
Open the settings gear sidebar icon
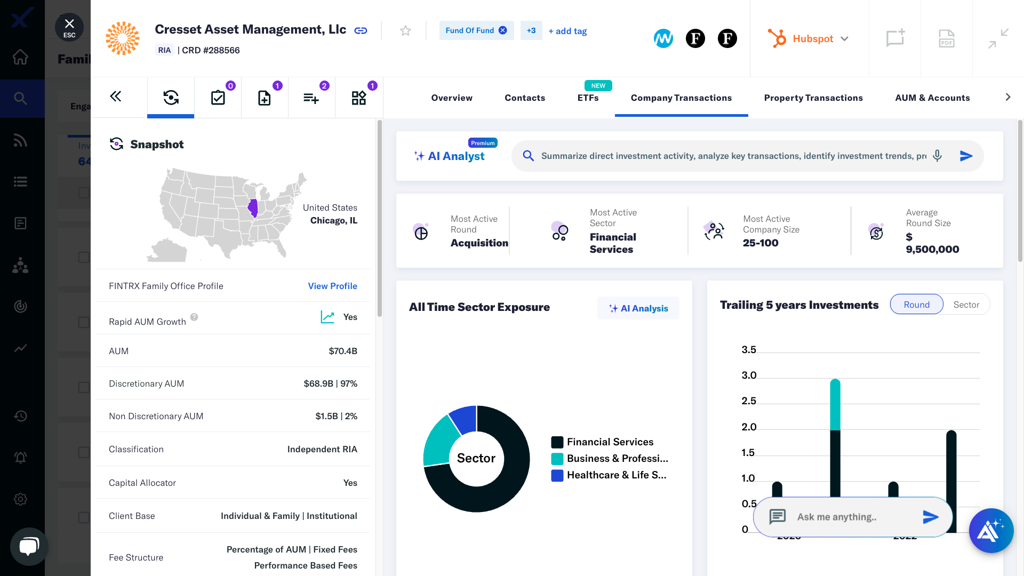(20, 499)
